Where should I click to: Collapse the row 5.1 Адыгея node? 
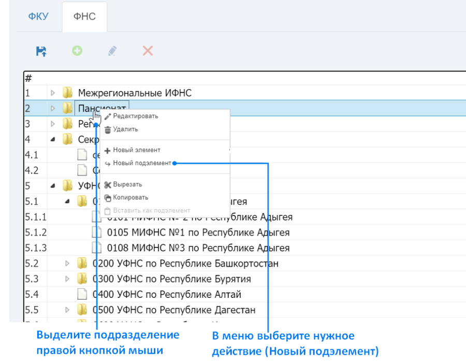coord(67,201)
